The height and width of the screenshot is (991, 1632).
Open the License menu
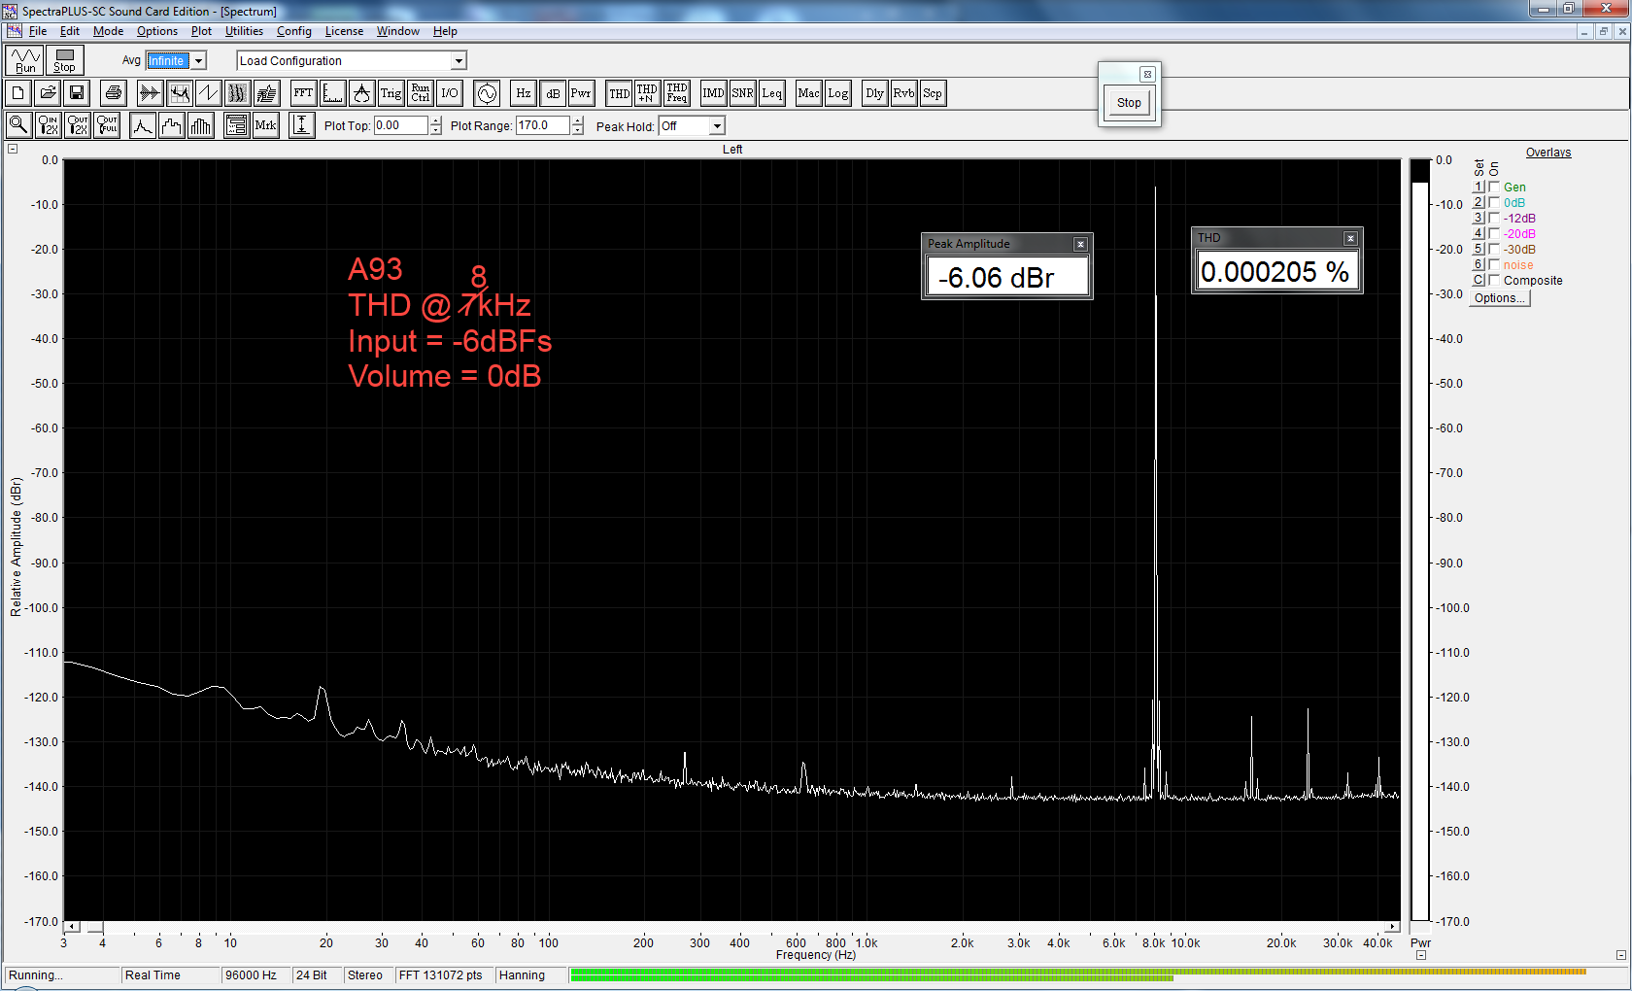click(x=344, y=31)
